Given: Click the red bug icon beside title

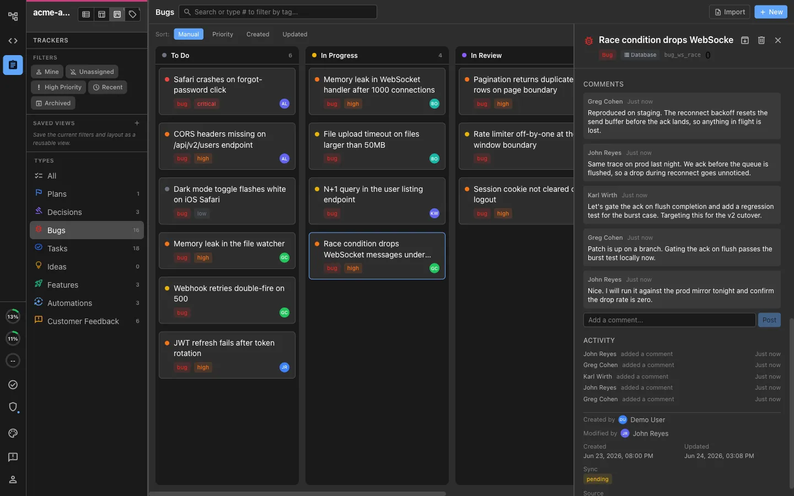Looking at the screenshot, I should pos(589,41).
